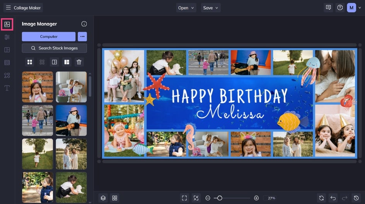Open the Text tool sidebar icon
The width and height of the screenshot is (365, 204).
point(7,88)
